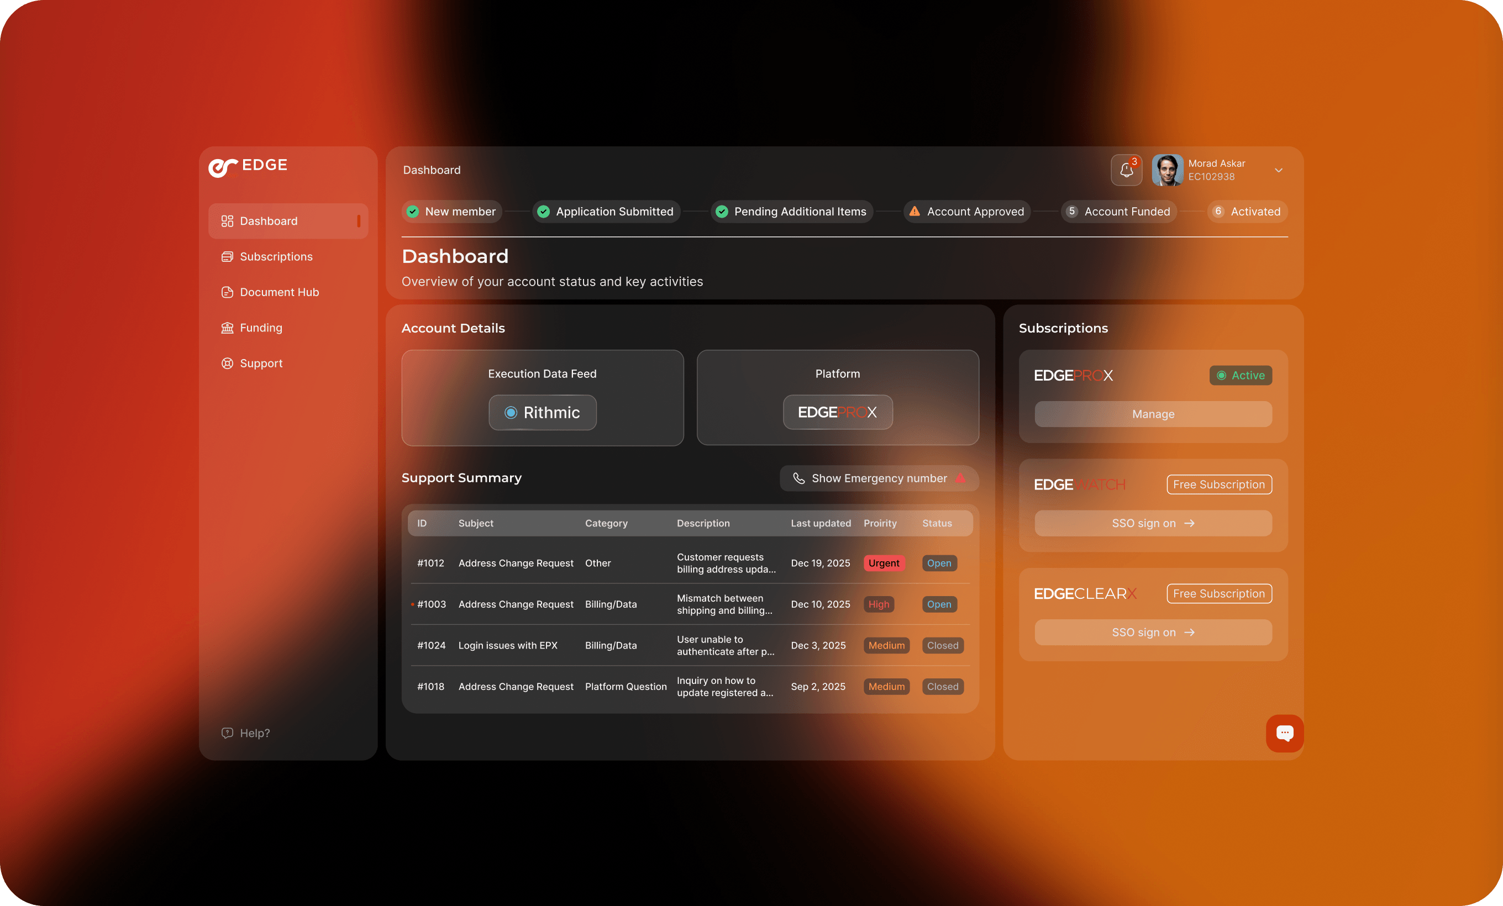The image size is (1503, 906).
Task: Open ticket #1003
Action: pos(690,604)
